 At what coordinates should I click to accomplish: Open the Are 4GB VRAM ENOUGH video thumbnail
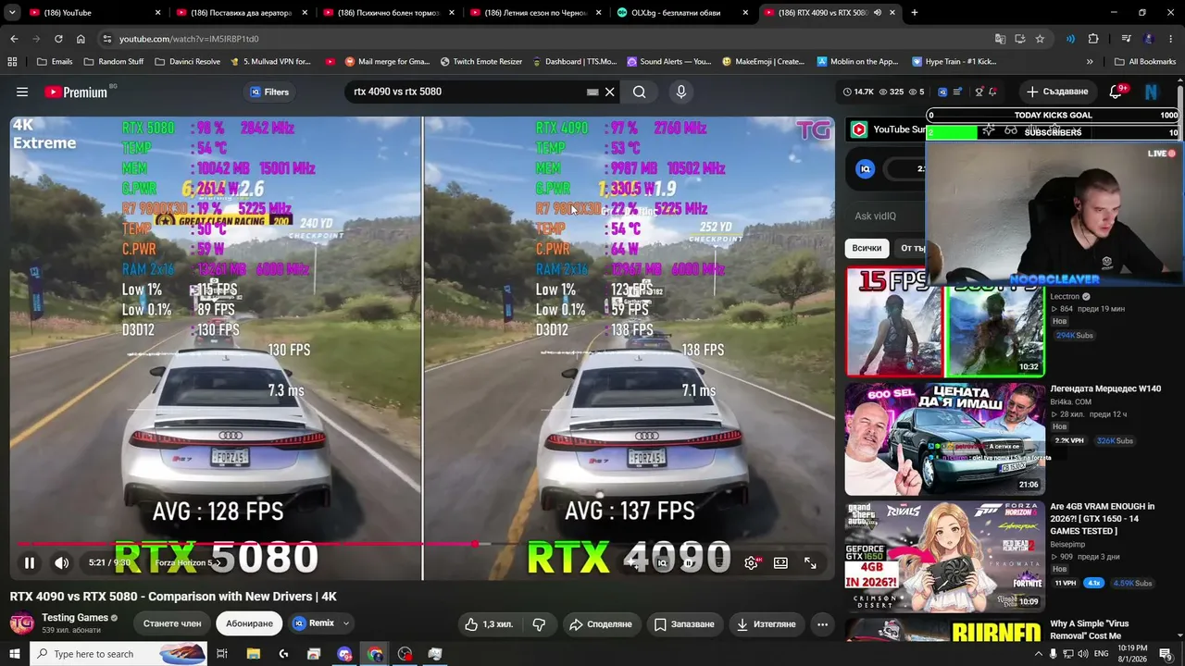pyautogui.click(x=944, y=556)
